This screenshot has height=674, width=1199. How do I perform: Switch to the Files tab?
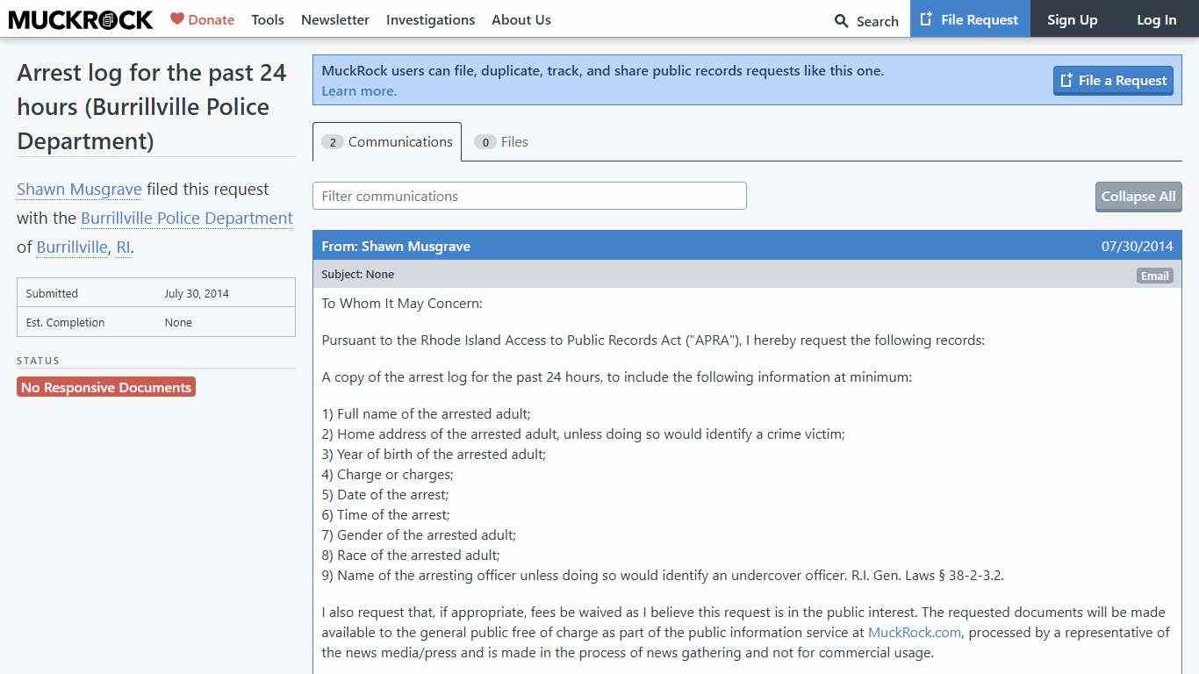[x=502, y=142]
